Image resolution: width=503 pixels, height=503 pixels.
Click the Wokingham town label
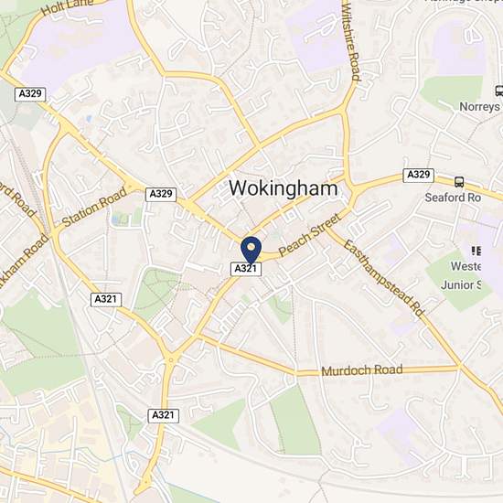click(x=284, y=188)
